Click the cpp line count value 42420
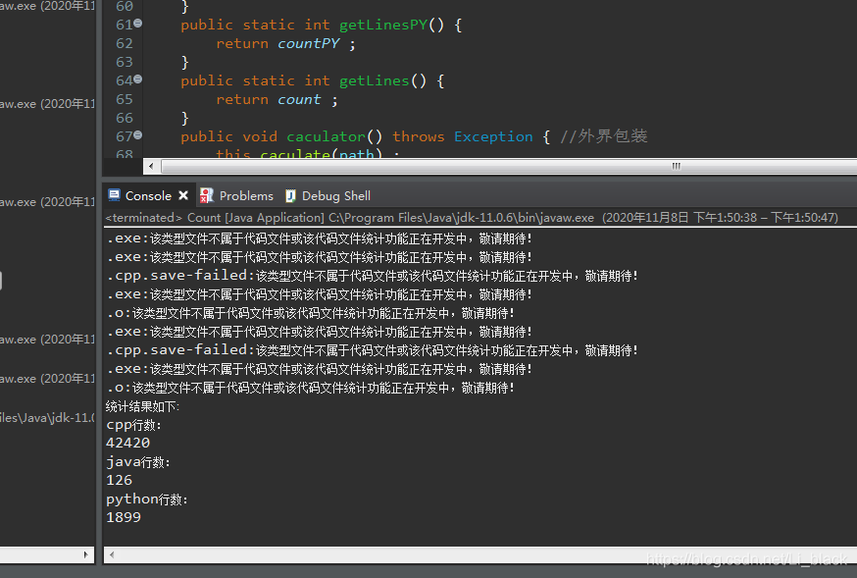The width and height of the screenshot is (857, 578). (x=127, y=443)
